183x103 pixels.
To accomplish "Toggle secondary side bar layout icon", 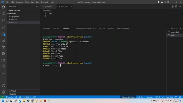I will [165, 2].
